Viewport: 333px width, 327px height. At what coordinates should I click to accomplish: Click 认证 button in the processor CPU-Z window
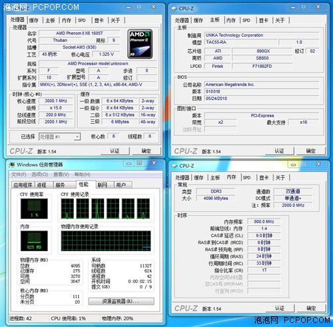pos(115,151)
